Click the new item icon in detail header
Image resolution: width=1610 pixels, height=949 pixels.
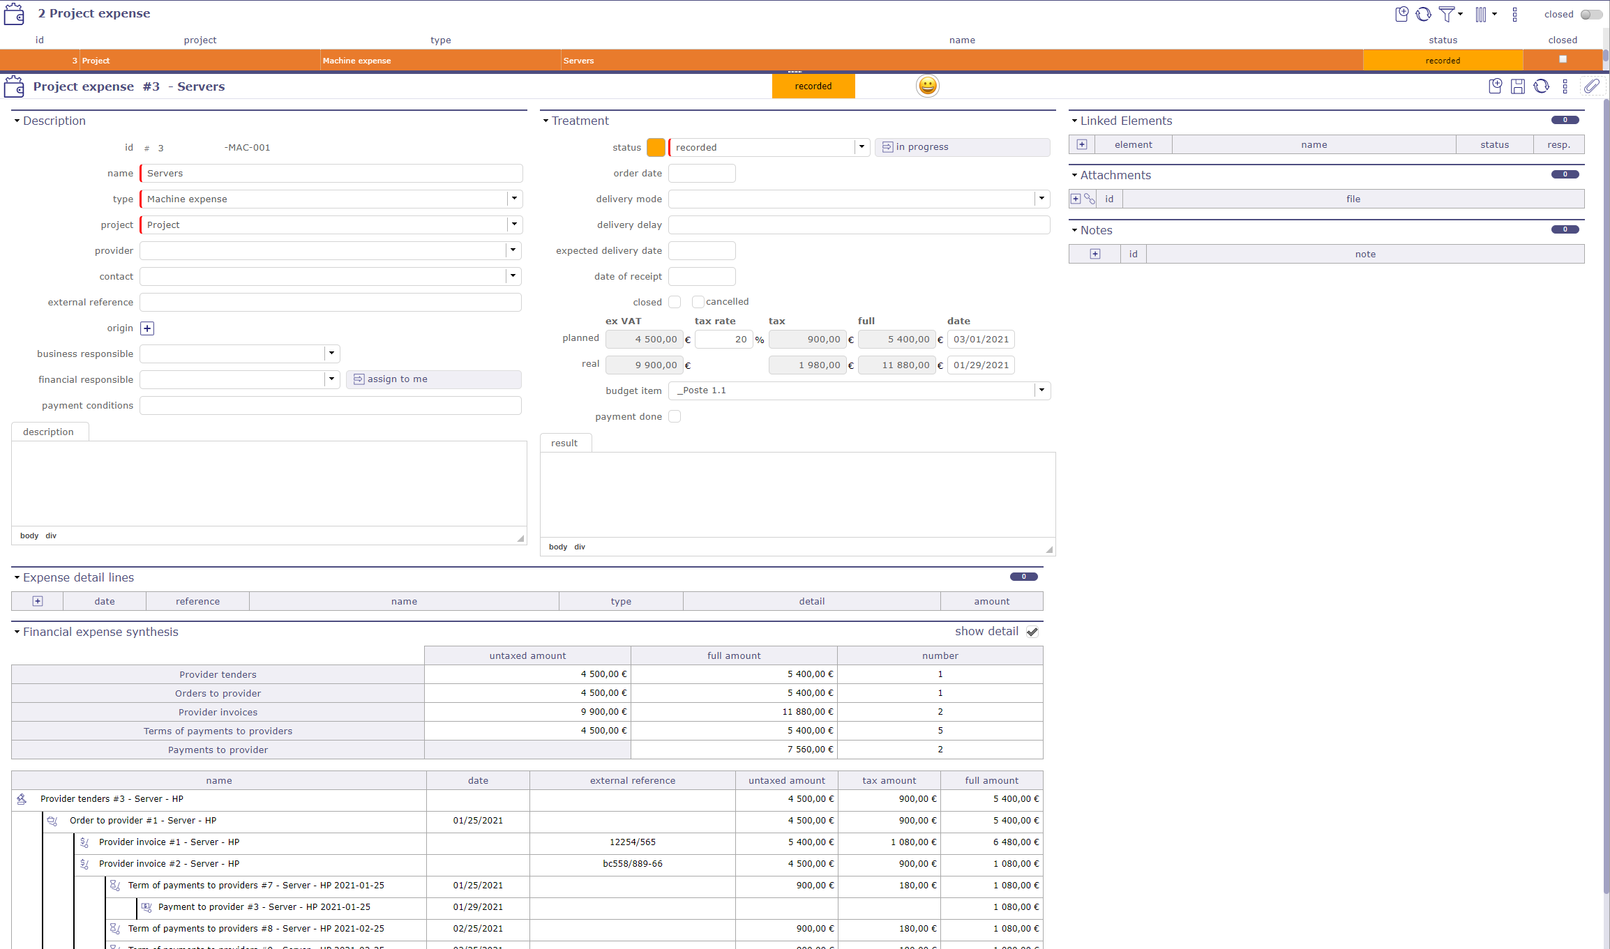coord(1495,86)
